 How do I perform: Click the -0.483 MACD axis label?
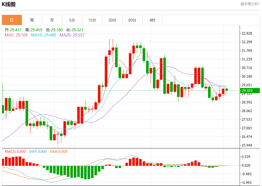[x=247, y=174]
